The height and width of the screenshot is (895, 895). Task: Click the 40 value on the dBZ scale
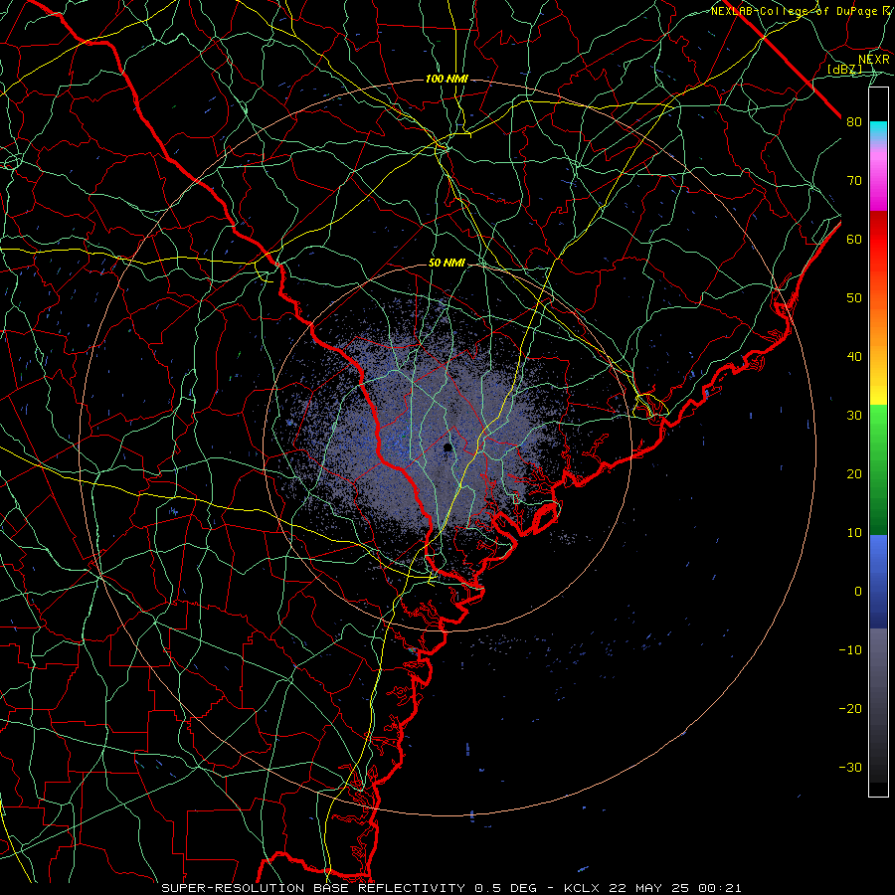click(x=854, y=357)
